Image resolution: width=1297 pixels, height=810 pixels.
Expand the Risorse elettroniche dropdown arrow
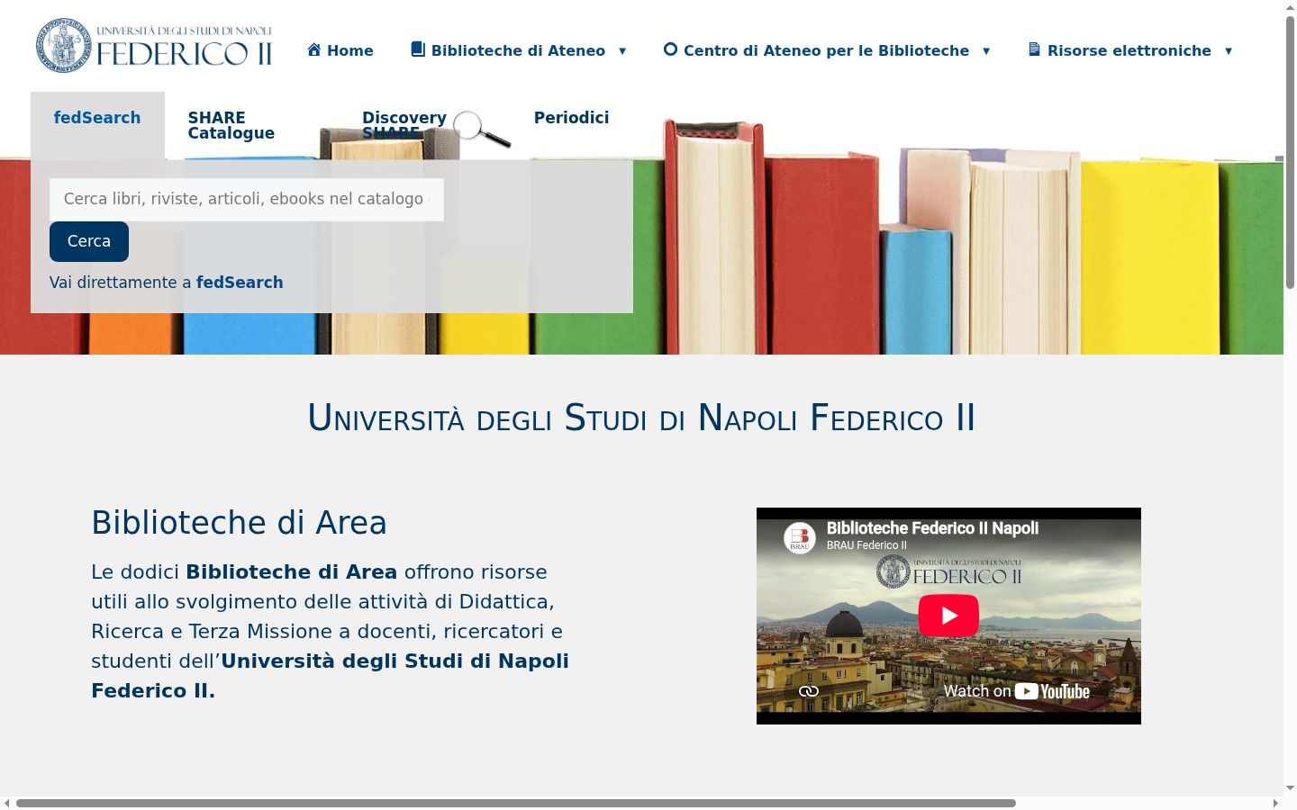tap(1229, 51)
